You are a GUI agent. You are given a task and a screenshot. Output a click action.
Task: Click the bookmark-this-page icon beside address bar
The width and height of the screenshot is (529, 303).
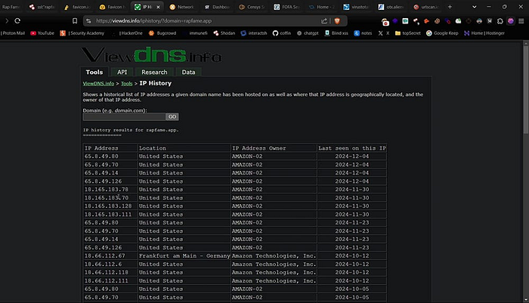(x=75, y=21)
